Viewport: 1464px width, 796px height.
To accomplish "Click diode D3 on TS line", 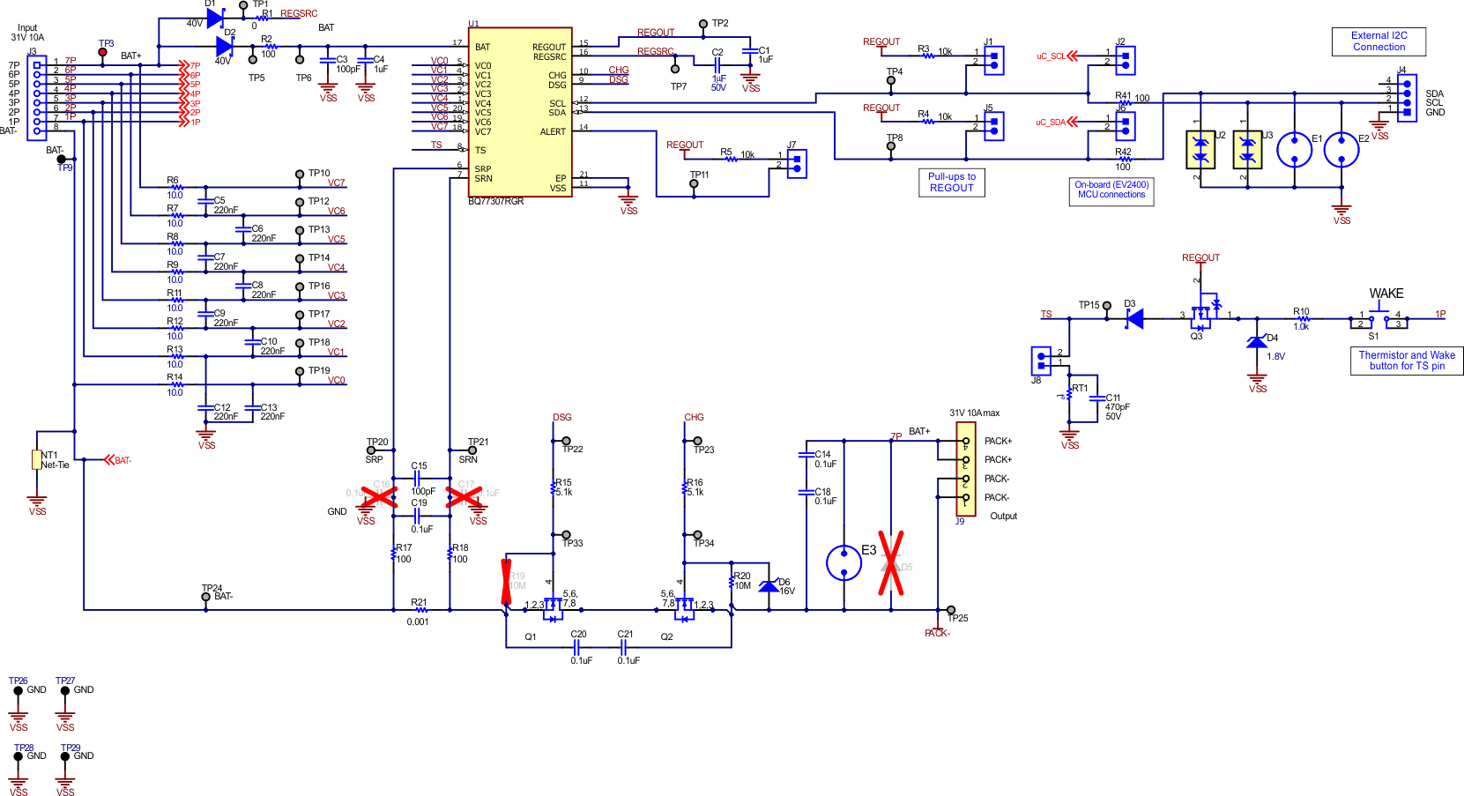I will pyautogui.click(x=1134, y=318).
